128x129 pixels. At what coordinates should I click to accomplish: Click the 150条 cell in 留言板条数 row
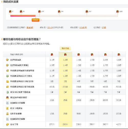(x=52, y=87)
